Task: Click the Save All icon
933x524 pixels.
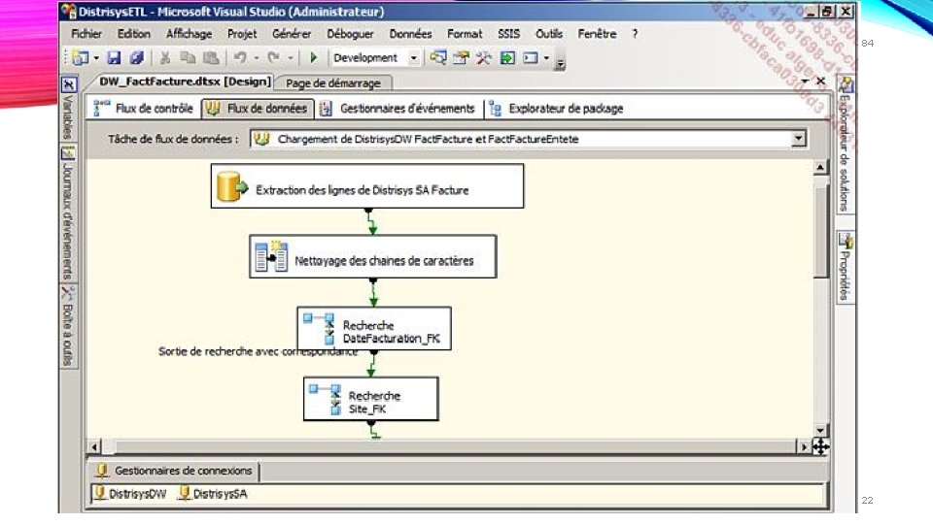Action: pos(136,57)
